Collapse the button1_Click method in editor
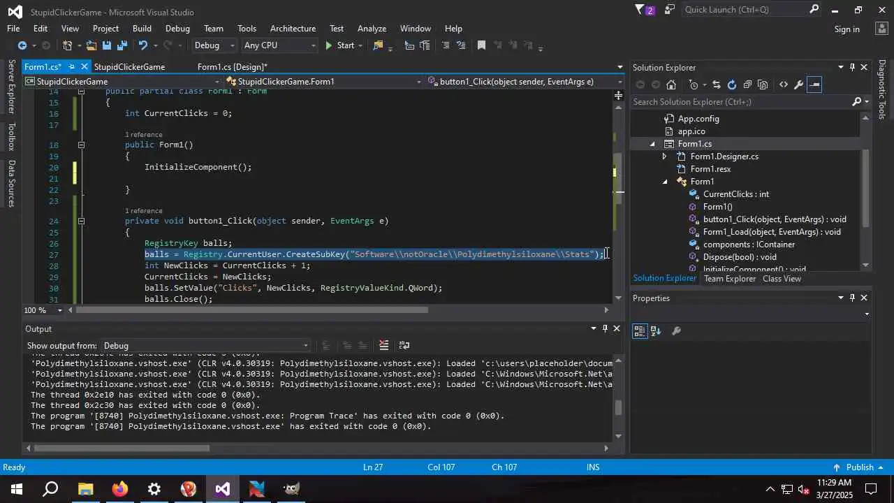894x503 pixels. [x=81, y=221]
